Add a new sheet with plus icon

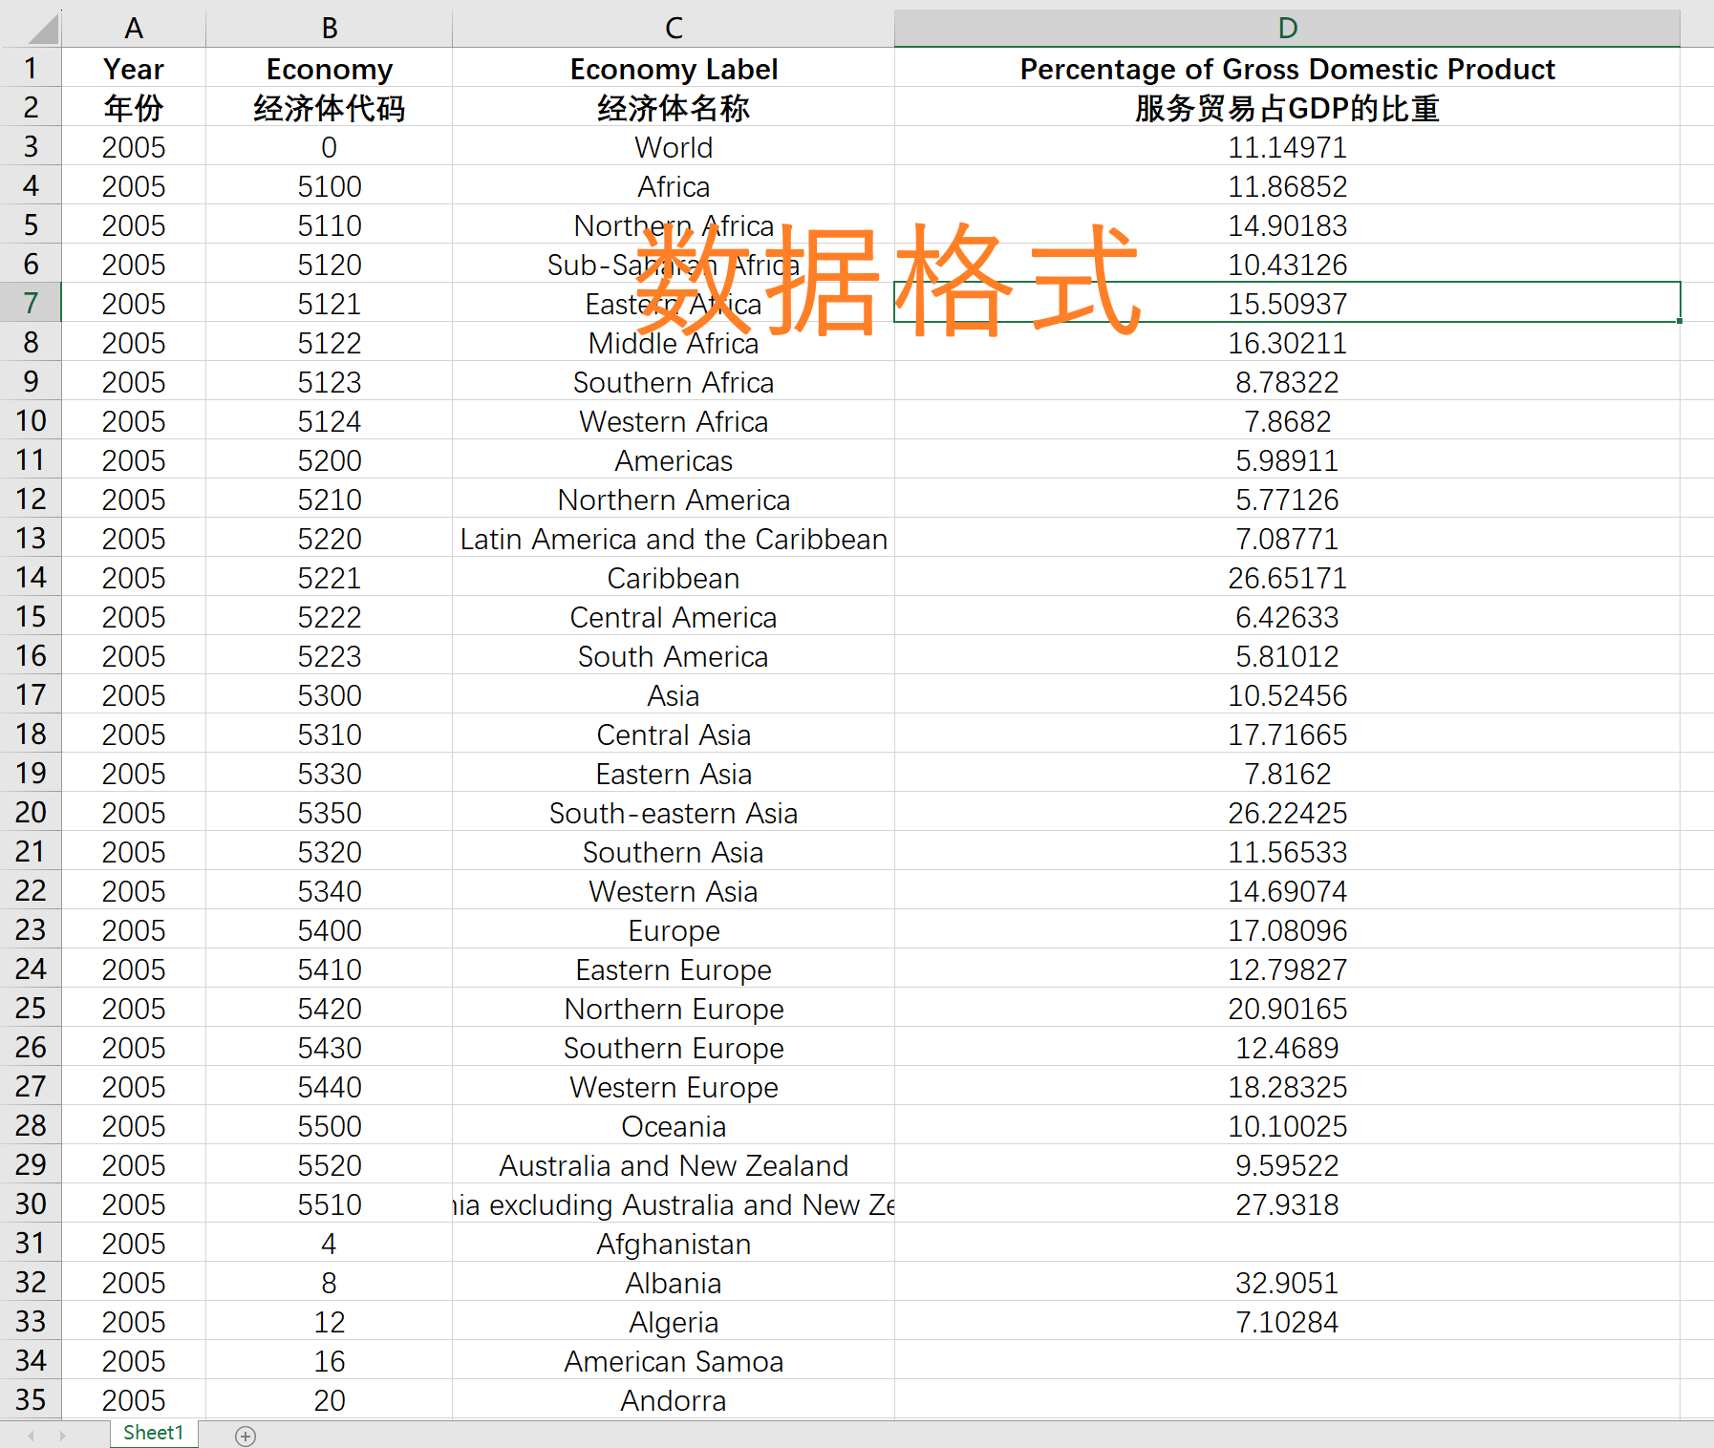pos(246,1436)
